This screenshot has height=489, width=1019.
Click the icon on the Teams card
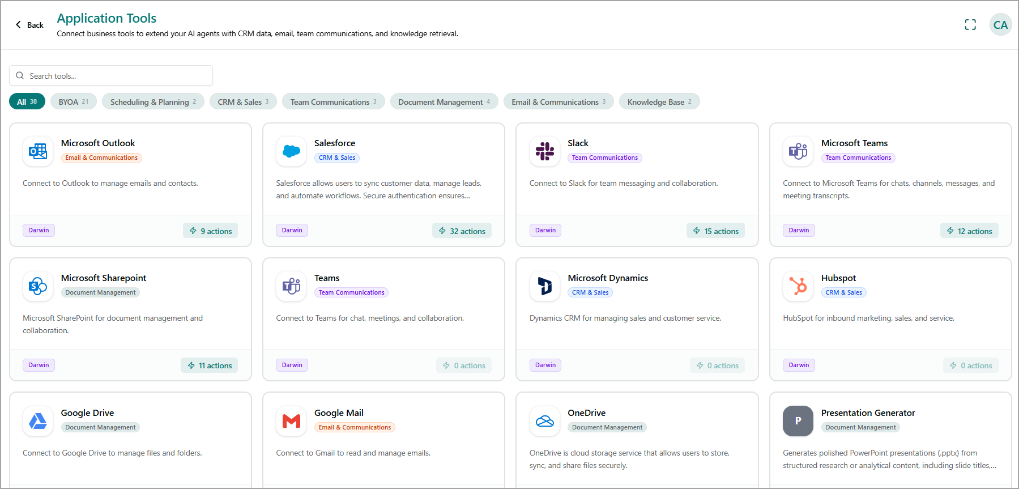(x=291, y=286)
